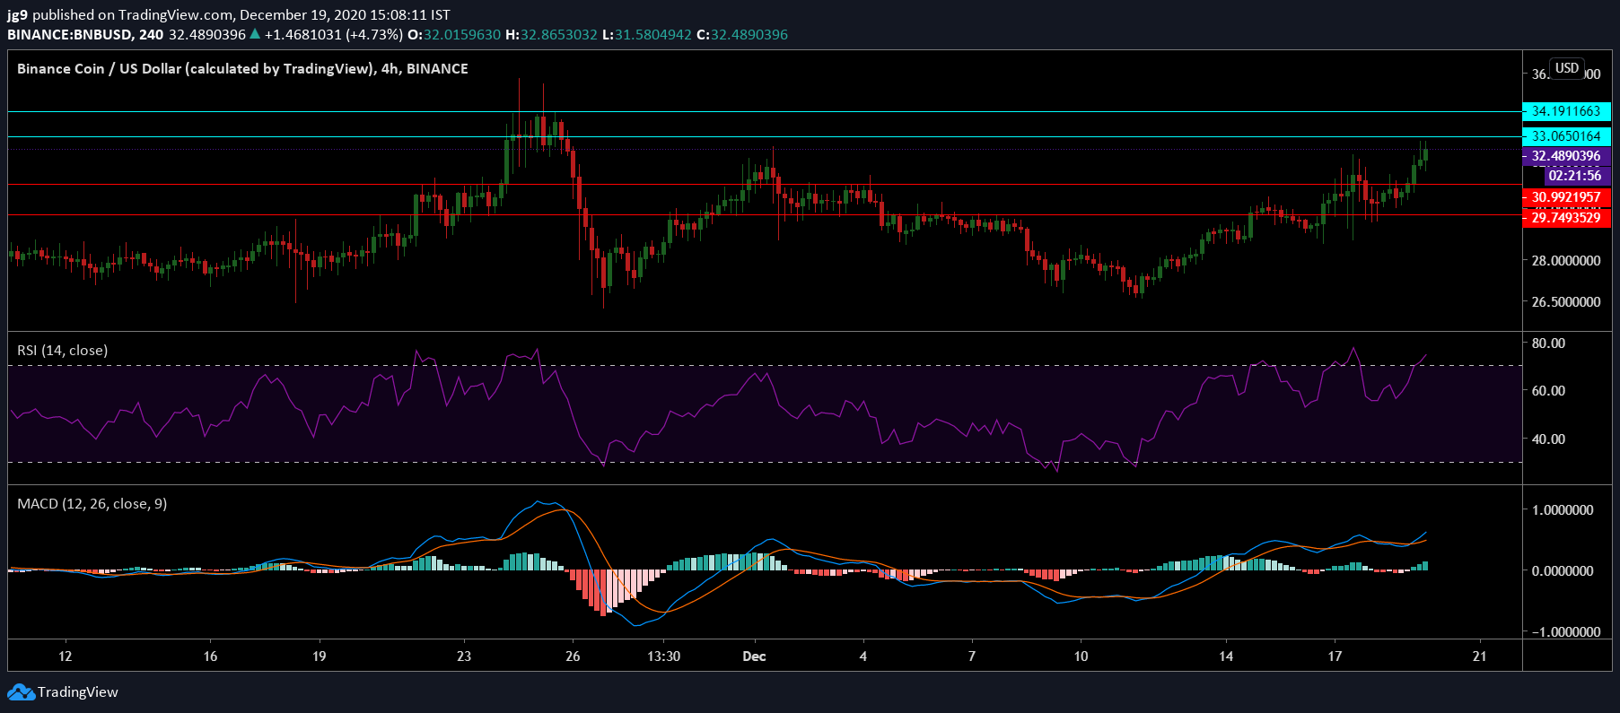Click the 0.0000000 MACD scale value
Viewport: 1620px width, 713px height.
coord(1563,571)
